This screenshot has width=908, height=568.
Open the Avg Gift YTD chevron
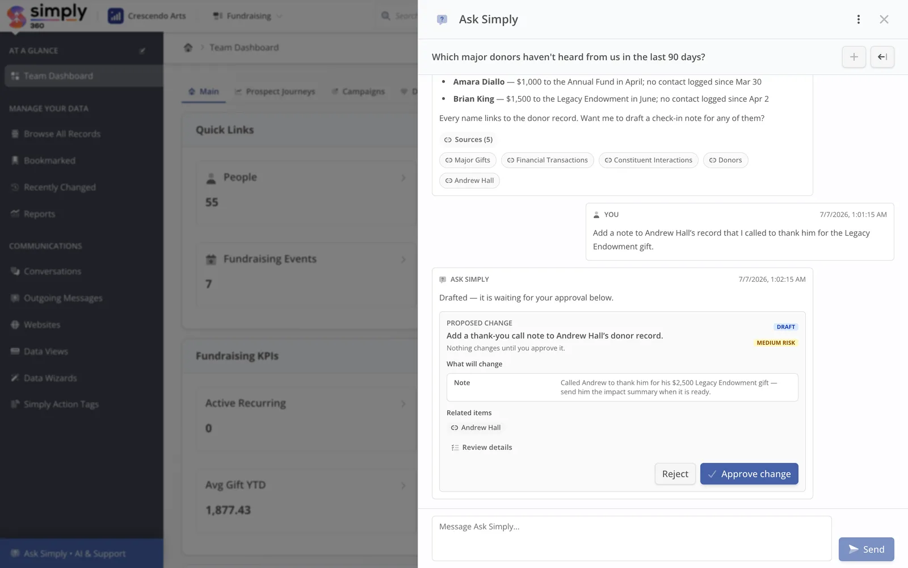[403, 486]
